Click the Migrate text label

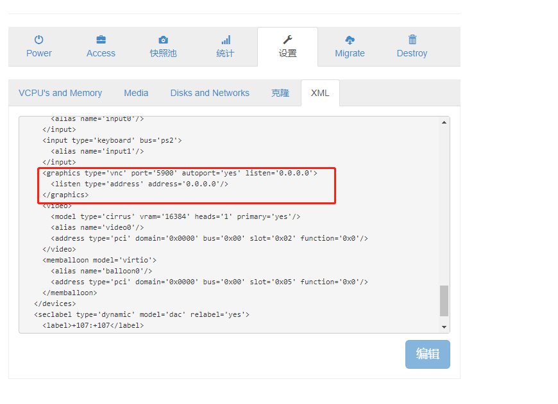350,54
